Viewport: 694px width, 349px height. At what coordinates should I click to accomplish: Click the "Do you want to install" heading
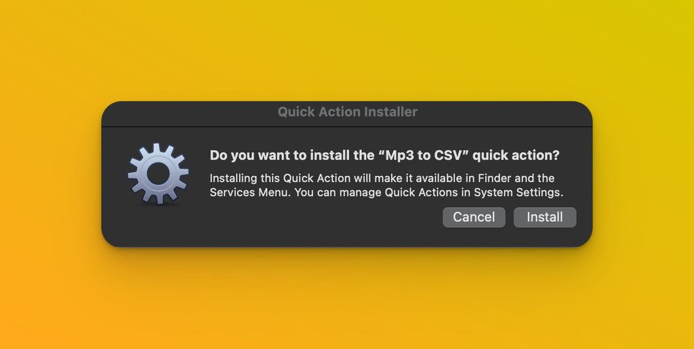click(x=291, y=156)
